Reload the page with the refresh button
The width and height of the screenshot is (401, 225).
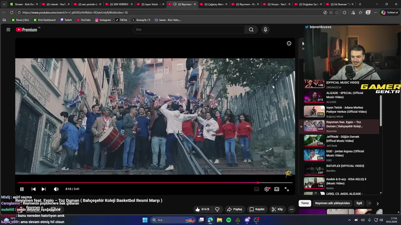tap(12, 12)
